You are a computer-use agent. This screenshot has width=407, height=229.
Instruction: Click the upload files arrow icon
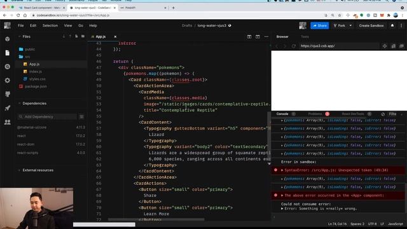coord(70,37)
